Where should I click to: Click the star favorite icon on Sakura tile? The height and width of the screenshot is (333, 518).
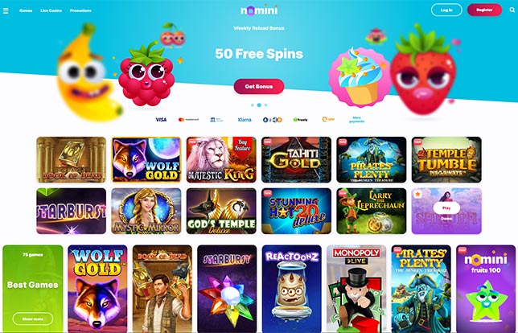(418, 194)
